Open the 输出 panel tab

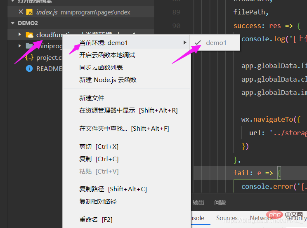point(198,202)
